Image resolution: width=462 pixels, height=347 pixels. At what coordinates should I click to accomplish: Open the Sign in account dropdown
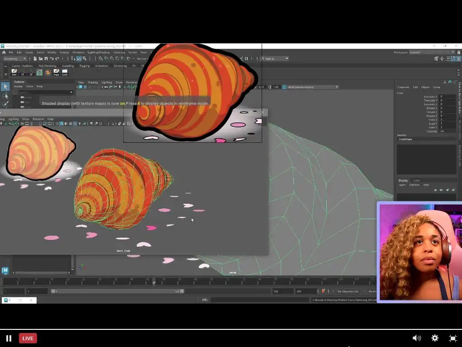point(275,59)
